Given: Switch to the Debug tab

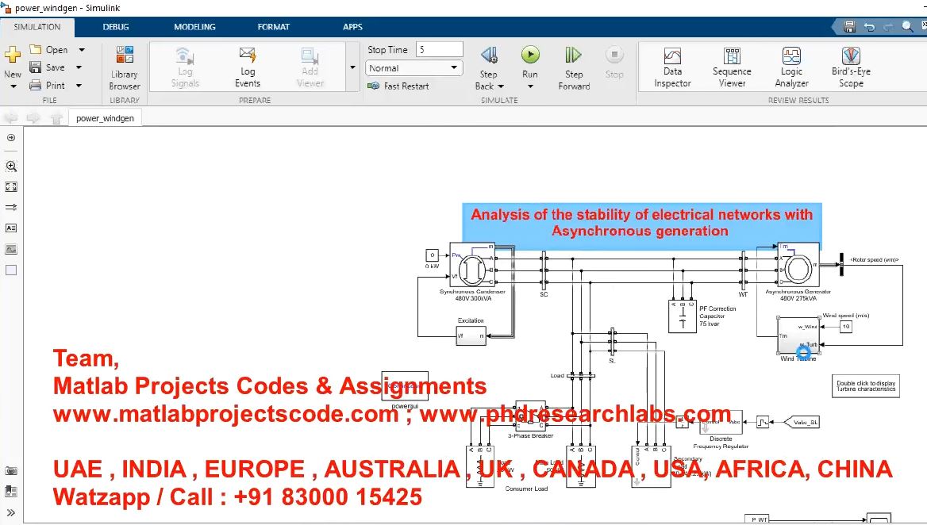Looking at the screenshot, I should pos(116,27).
